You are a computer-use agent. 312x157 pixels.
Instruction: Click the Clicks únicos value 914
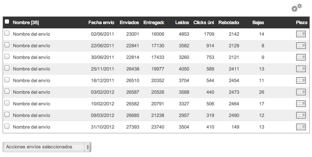pyautogui.click(x=210, y=46)
